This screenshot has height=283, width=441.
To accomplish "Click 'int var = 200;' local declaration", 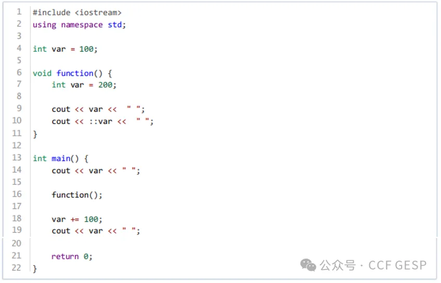I will pyautogui.click(x=84, y=85).
